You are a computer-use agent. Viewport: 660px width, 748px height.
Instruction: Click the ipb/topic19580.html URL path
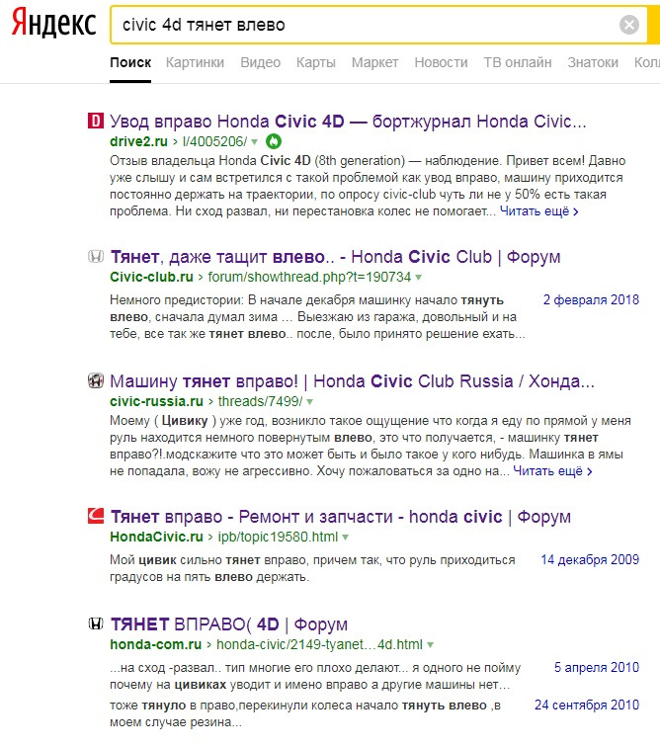278,538
